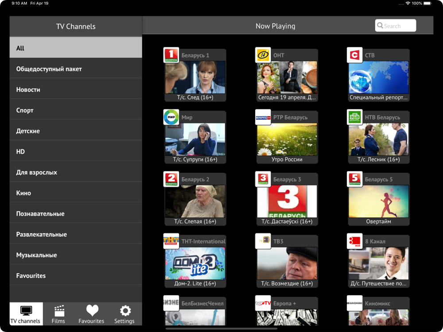Tap the НТВ Беларусь channel logo
Screen dimensions: 443x332
354,117
